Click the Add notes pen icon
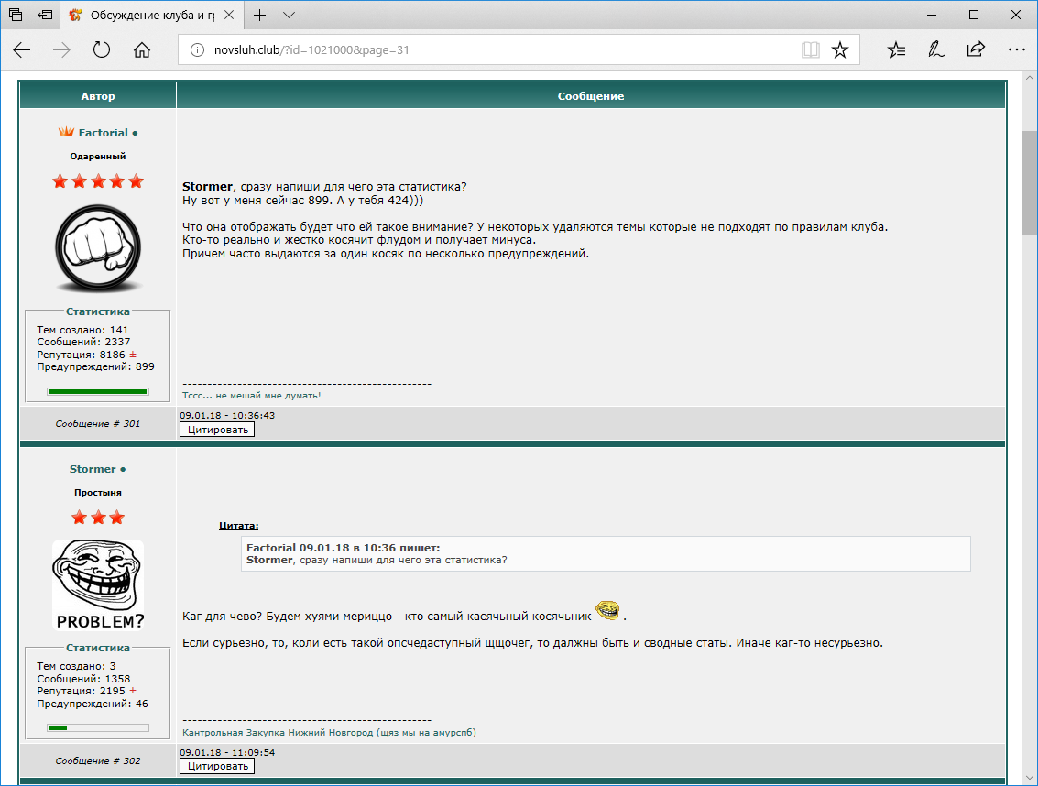Viewport: 1038px width, 786px height. click(x=936, y=49)
